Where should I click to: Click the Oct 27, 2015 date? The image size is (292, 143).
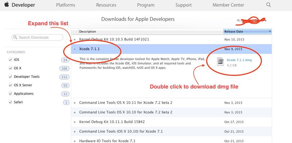click(x=234, y=122)
